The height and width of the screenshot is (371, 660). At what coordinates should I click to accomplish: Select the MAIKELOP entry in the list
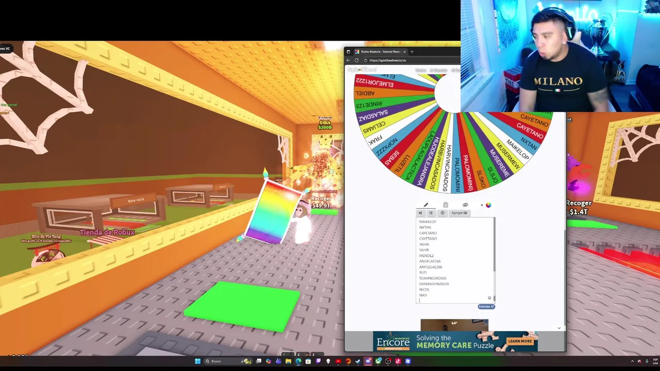coord(427,222)
